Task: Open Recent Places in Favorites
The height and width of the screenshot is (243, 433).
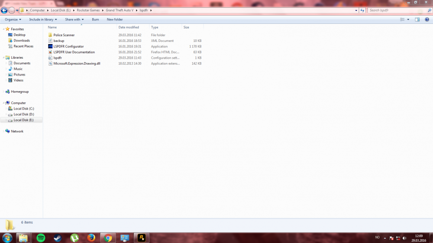Action: click(x=23, y=46)
